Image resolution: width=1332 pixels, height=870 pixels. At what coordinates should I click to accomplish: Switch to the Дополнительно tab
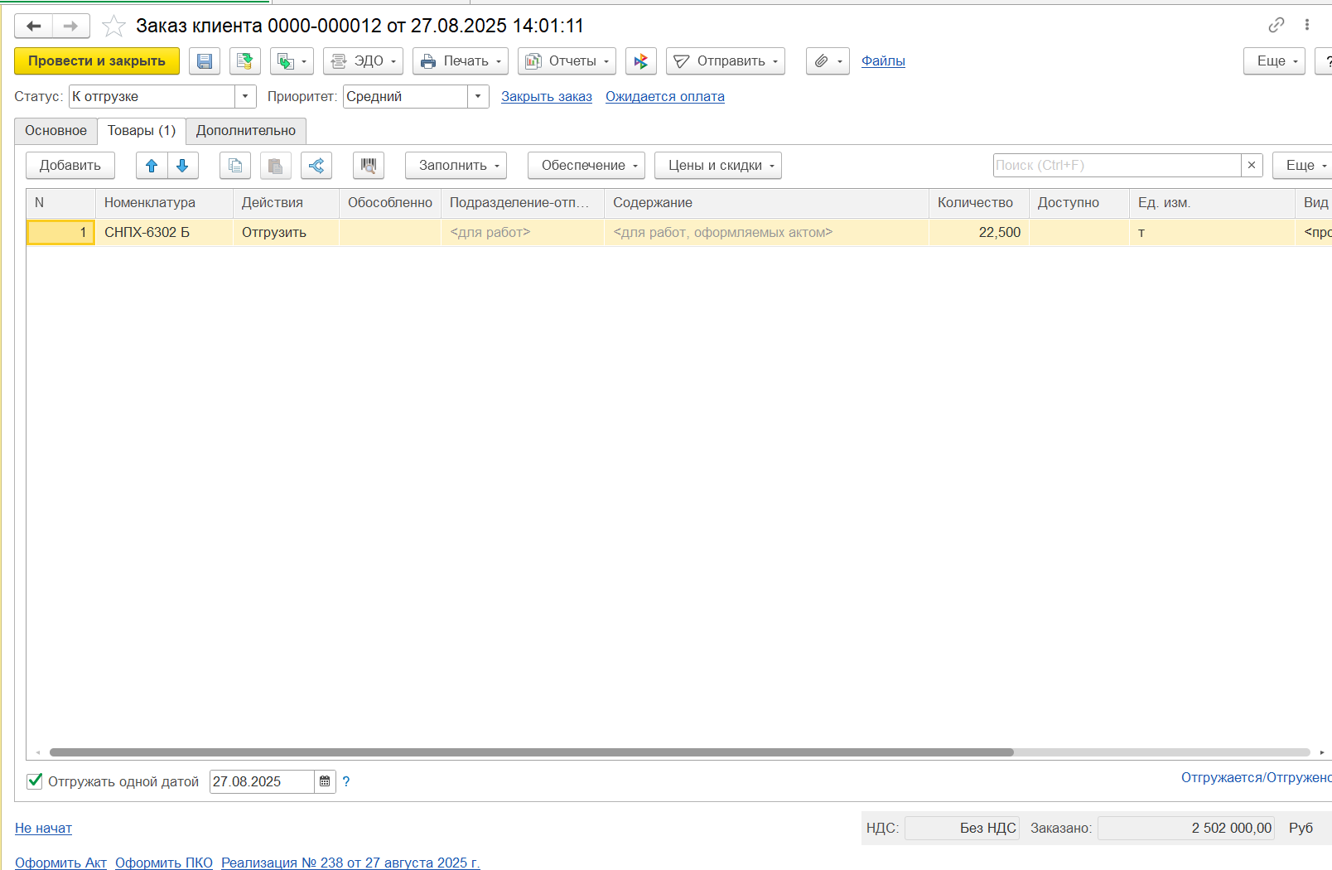246,131
